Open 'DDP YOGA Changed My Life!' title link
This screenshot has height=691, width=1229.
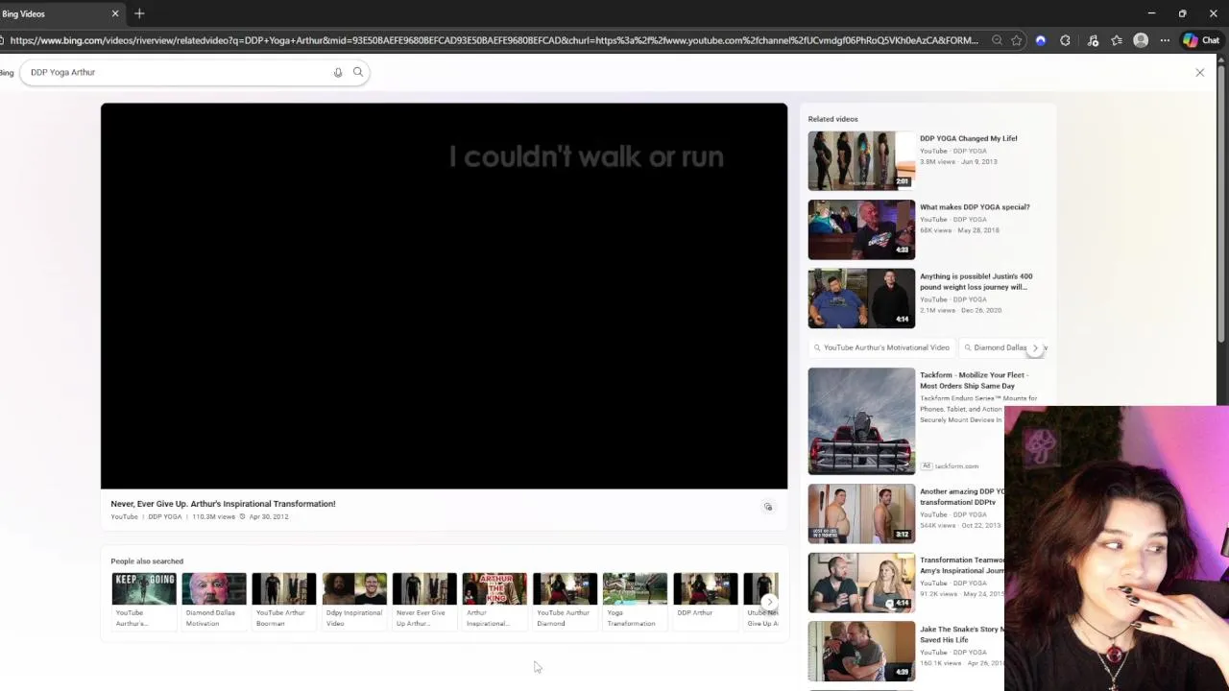coord(968,138)
